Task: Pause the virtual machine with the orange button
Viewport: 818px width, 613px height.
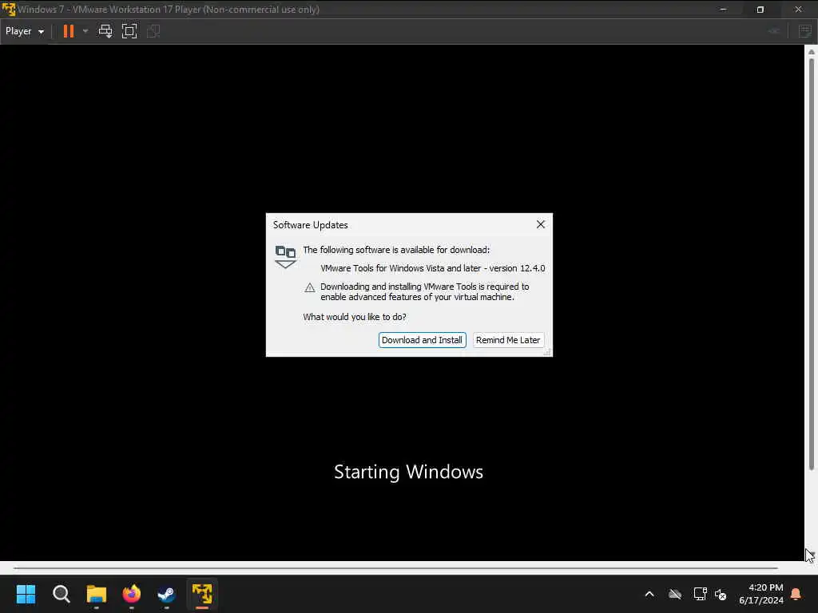Action: (x=69, y=31)
